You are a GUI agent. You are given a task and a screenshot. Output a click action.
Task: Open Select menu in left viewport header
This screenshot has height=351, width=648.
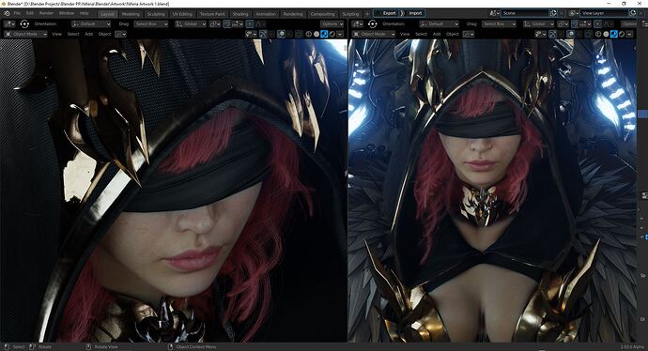click(73, 35)
